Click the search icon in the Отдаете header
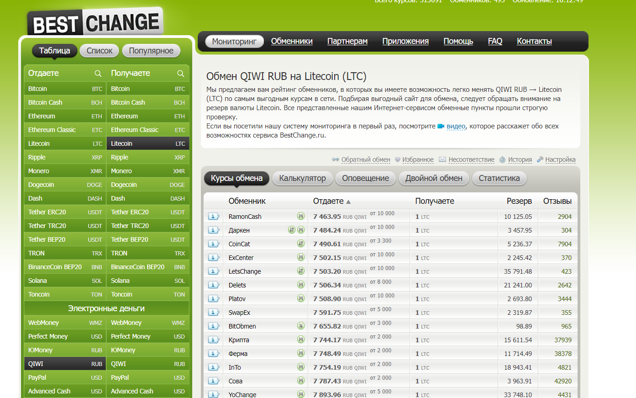The width and height of the screenshot is (636, 398). pos(98,74)
